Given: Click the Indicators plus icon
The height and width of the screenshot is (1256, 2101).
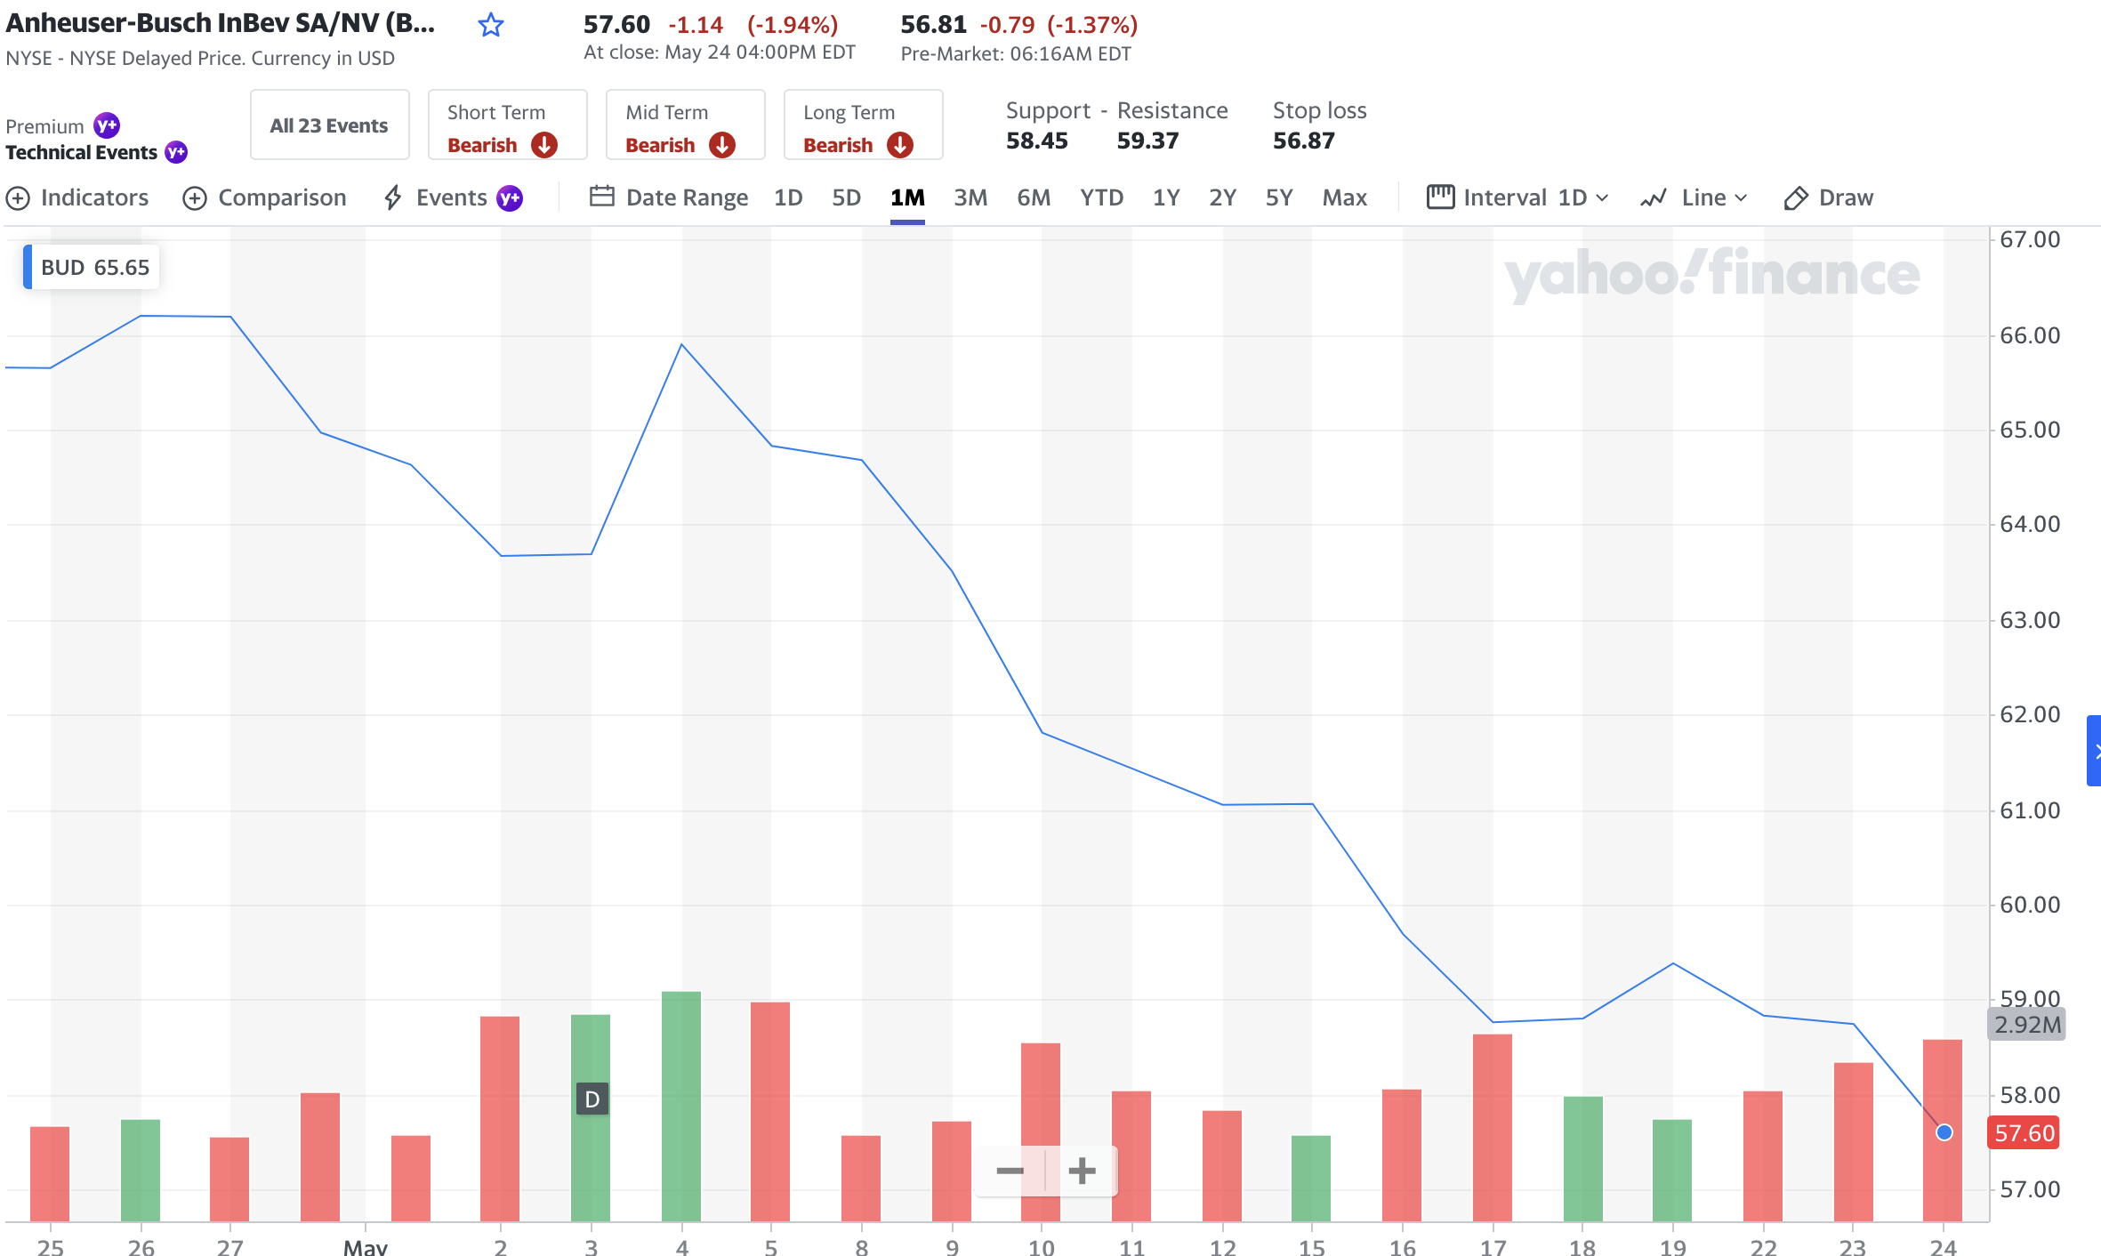Looking at the screenshot, I should pyautogui.click(x=18, y=197).
